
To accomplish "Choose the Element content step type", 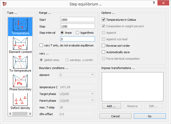I will coord(20,45).
